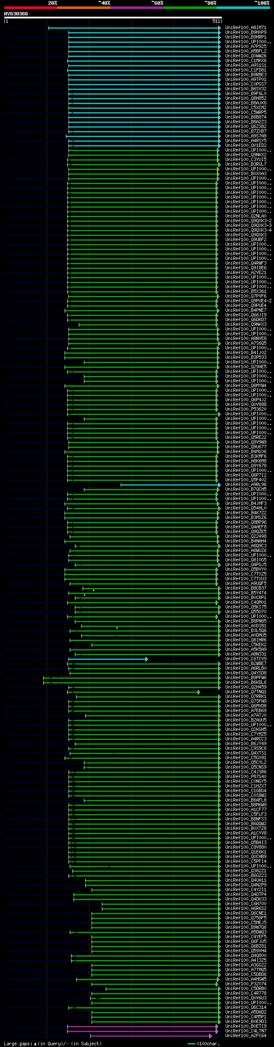This screenshot has width=274, height=1047.
Task: Select the UniRef100_Q8H852 label
Action: click(246, 98)
